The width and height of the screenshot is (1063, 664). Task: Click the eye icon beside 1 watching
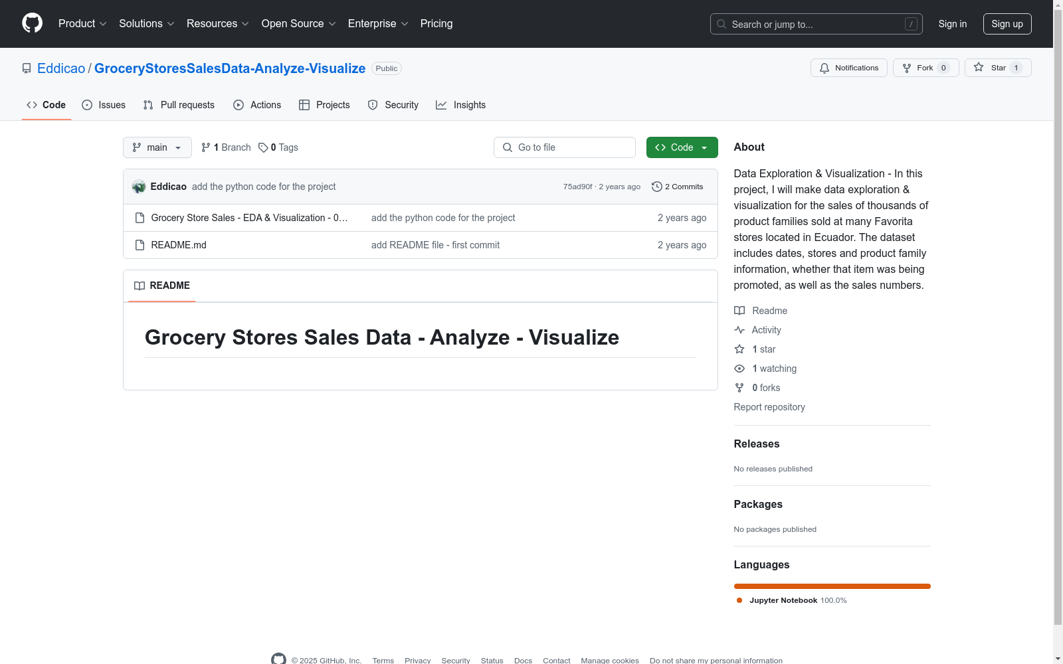[x=739, y=369]
